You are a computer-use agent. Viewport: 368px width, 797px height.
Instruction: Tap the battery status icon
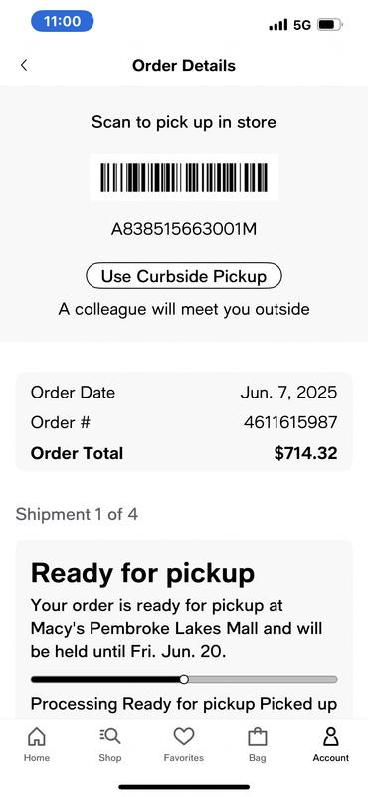click(x=330, y=24)
